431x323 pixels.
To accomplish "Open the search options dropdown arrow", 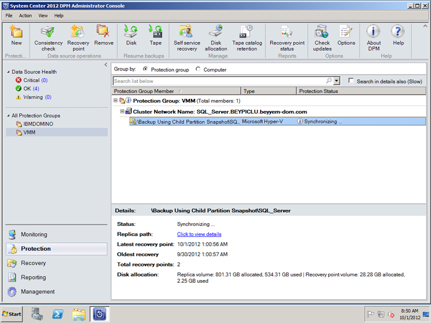I will [x=337, y=81].
